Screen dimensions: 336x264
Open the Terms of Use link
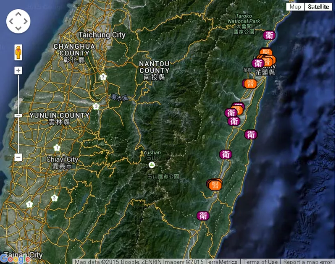pyautogui.click(x=260, y=261)
